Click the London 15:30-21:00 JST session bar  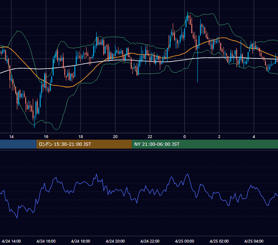point(84,144)
